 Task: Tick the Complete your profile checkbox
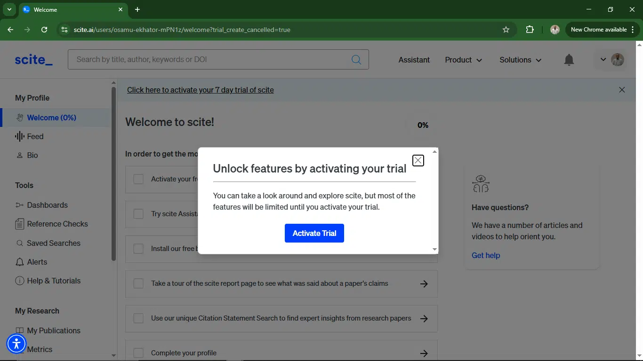point(138,353)
